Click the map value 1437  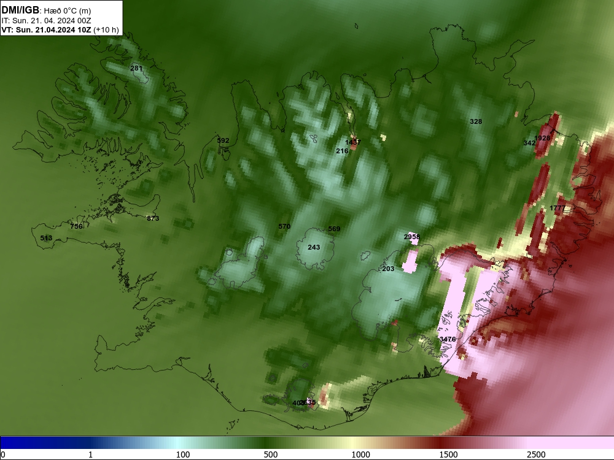click(353, 142)
